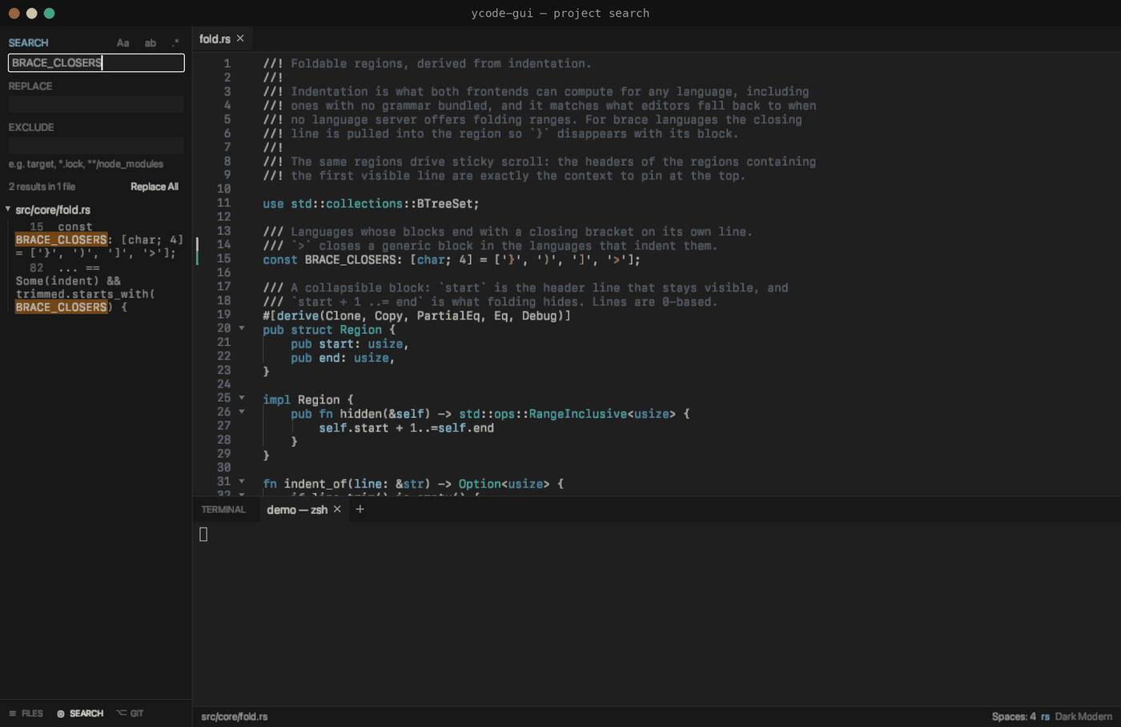1121x727 pixels.
Task: Click the REPLACE label
Action: point(30,86)
